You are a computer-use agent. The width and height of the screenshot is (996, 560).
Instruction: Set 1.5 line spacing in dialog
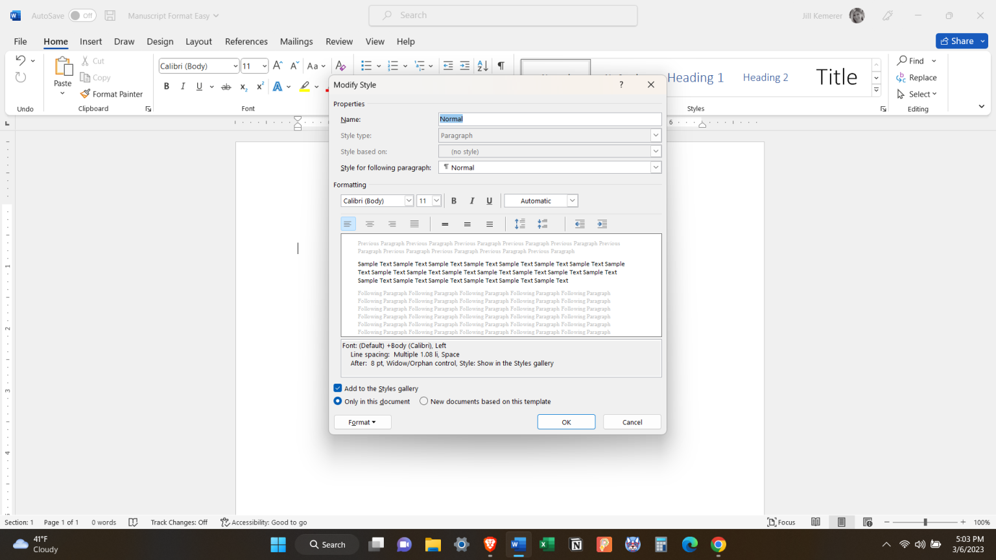pos(467,224)
